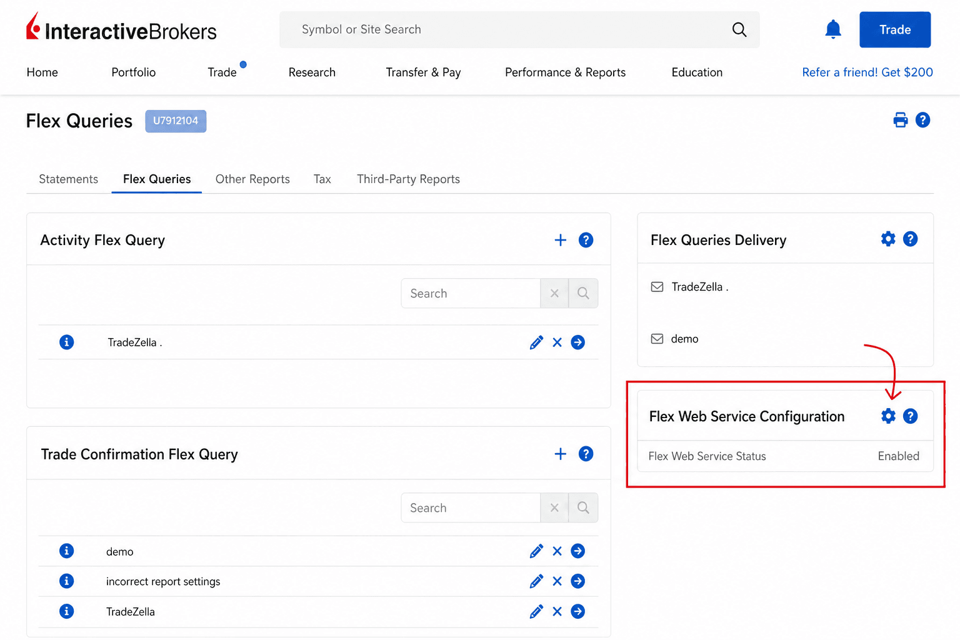The image size is (960, 640).
Task: Click the Enabled status value
Action: [898, 456]
